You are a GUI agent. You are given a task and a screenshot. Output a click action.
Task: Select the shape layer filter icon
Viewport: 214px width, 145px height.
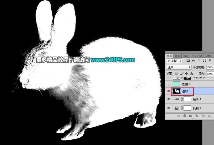click(x=204, y=61)
